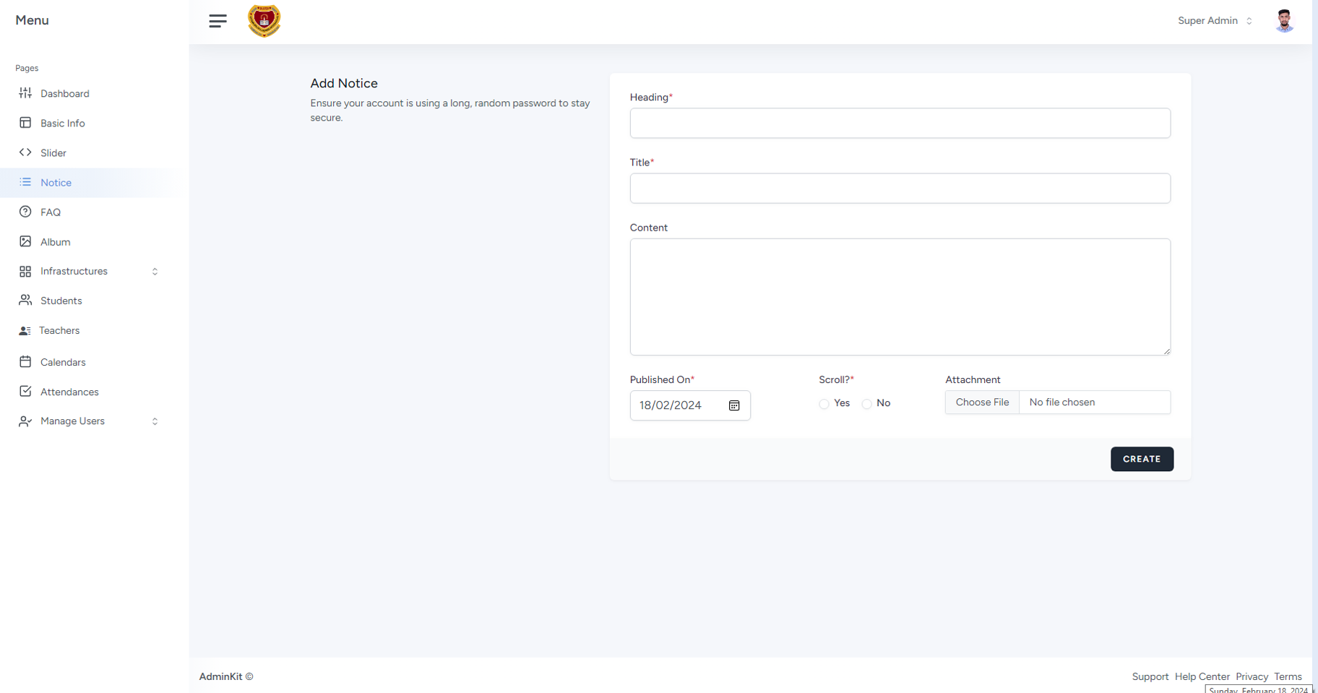Open the calendar picker icon in Published On
This screenshot has width=1318, height=693.
click(x=734, y=405)
